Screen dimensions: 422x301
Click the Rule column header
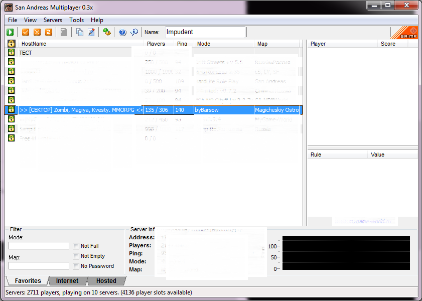pos(338,155)
